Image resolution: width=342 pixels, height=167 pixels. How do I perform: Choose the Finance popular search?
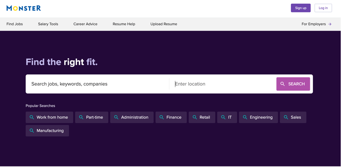tap(172, 118)
